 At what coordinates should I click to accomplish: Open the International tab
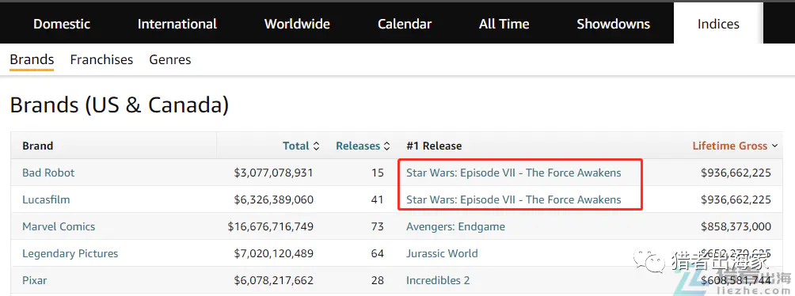tap(177, 24)
